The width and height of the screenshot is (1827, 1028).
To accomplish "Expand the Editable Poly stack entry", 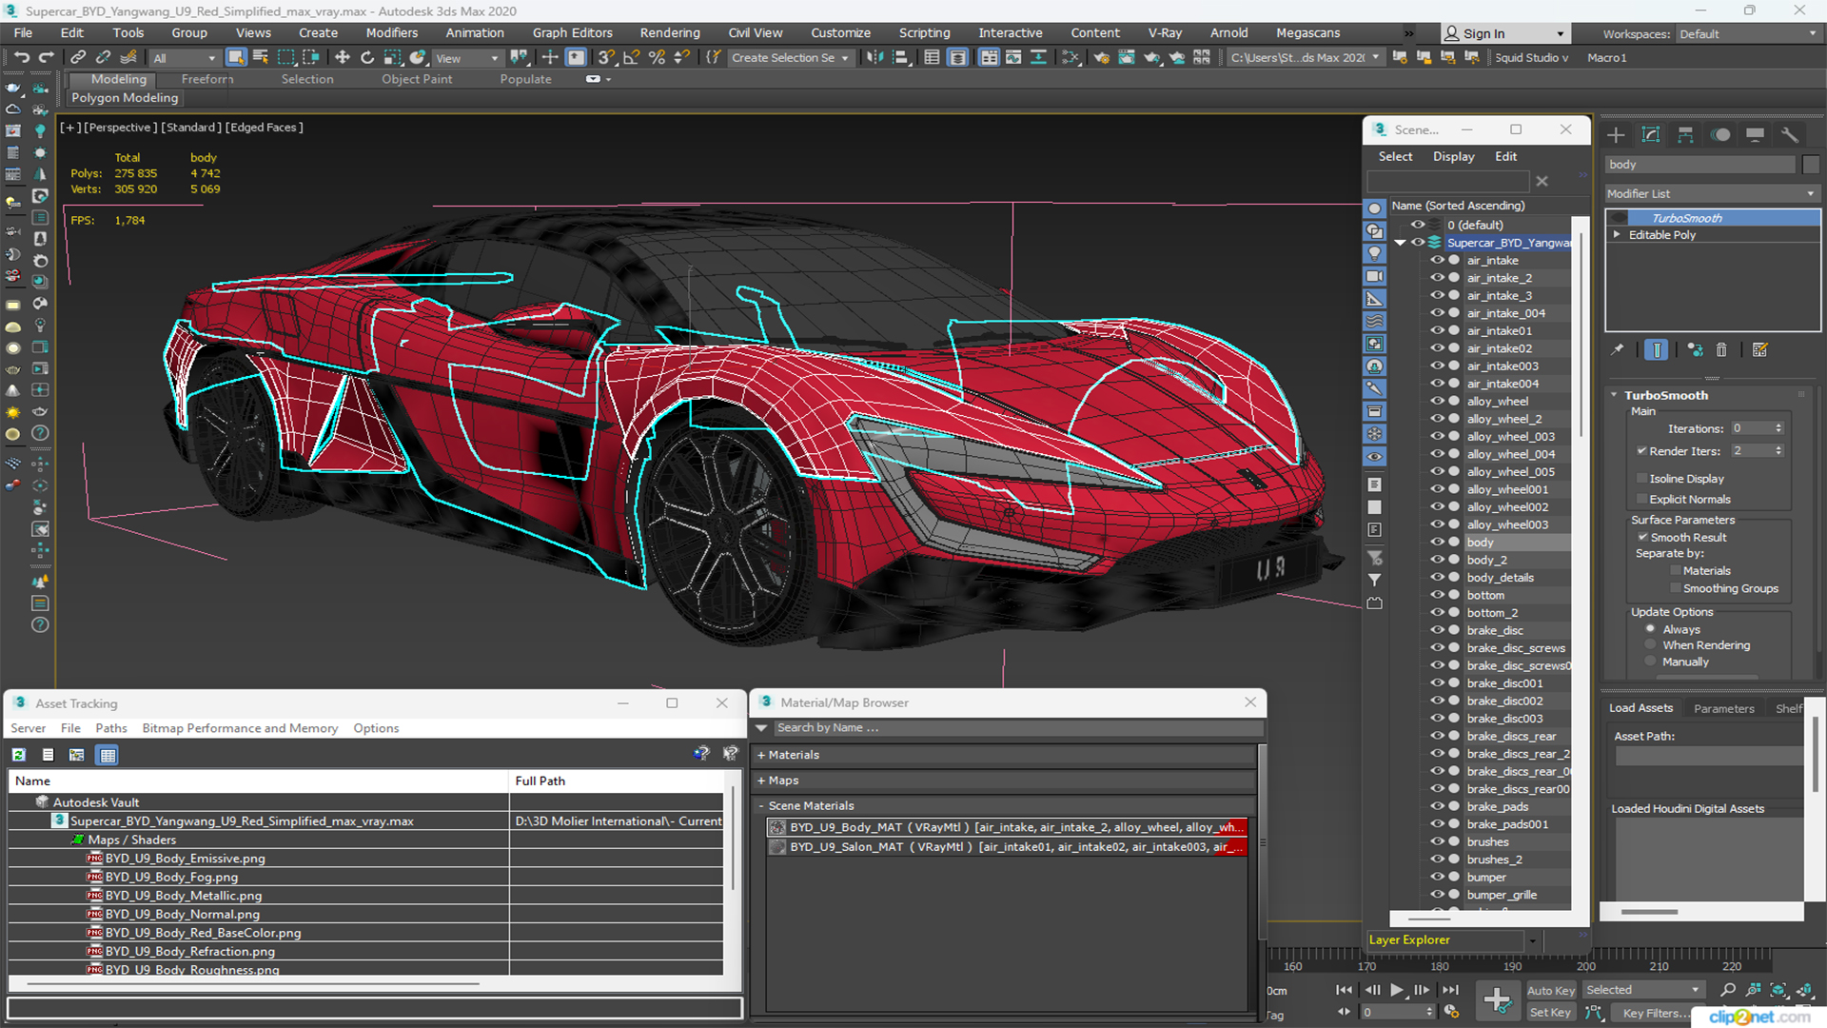I will [x=1617, y=234].
